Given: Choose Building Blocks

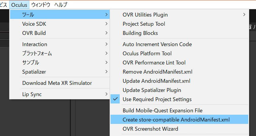Looking at the screenshot, I should (140, 33).
